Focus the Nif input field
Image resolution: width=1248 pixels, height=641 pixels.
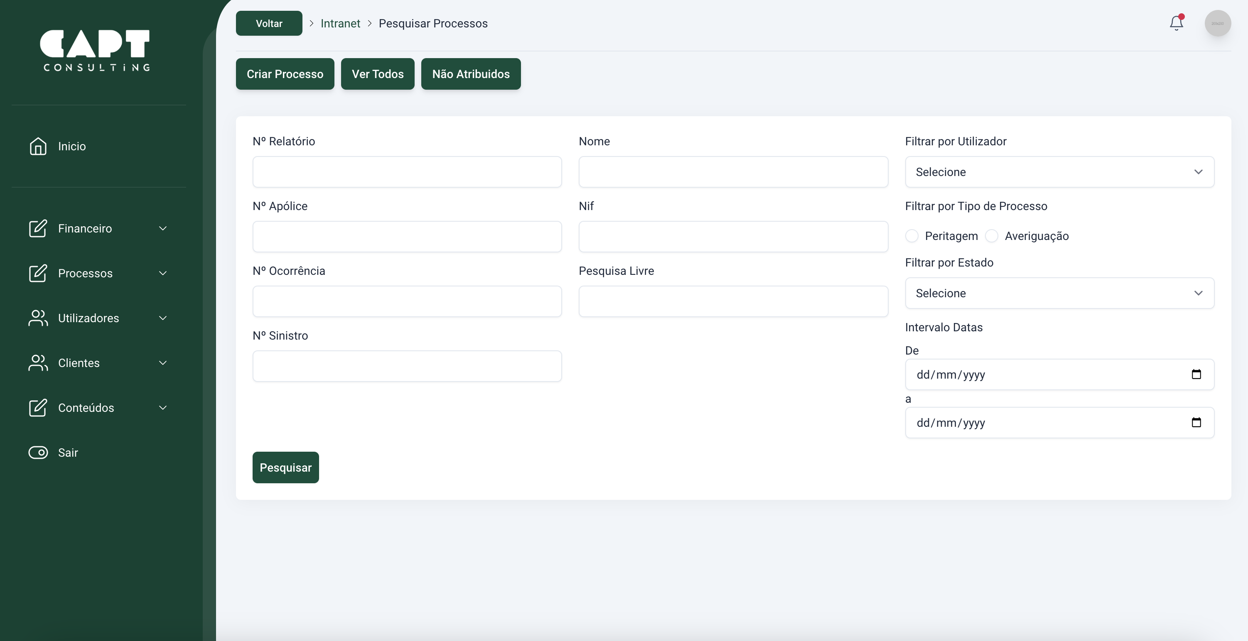click(x=733, y=237)
